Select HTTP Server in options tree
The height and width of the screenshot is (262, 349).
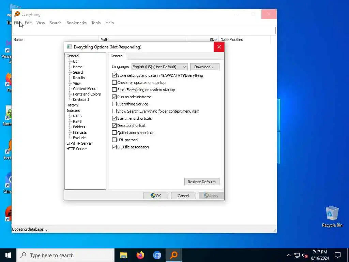point(77,149)
